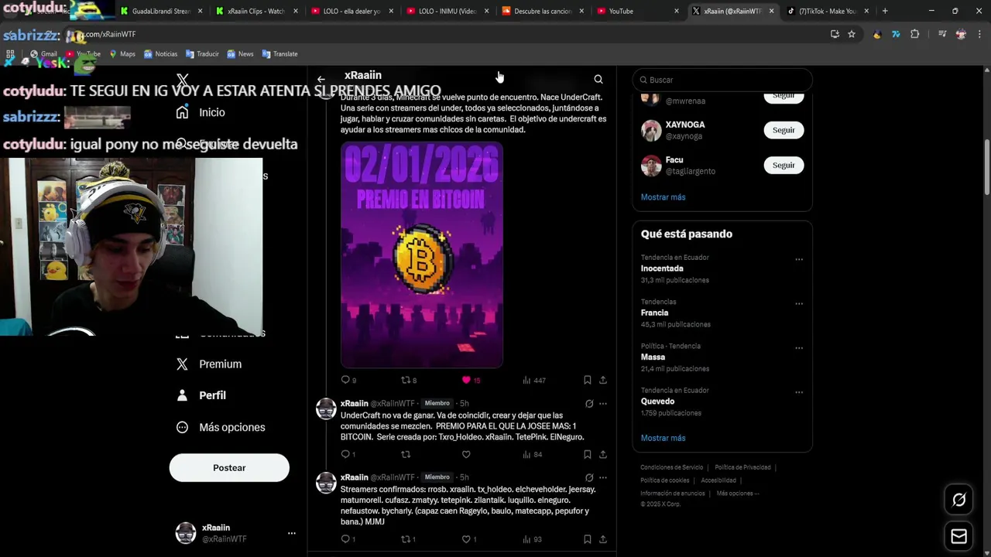Click the Buscar search field
This screenshot has width=991, height=557.
[722, 80]
